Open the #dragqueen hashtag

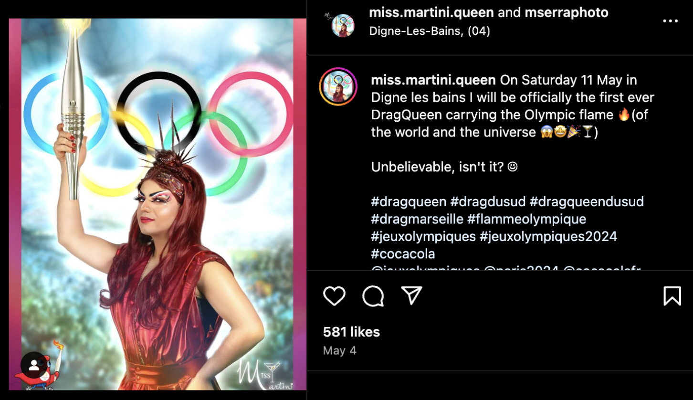409,201
